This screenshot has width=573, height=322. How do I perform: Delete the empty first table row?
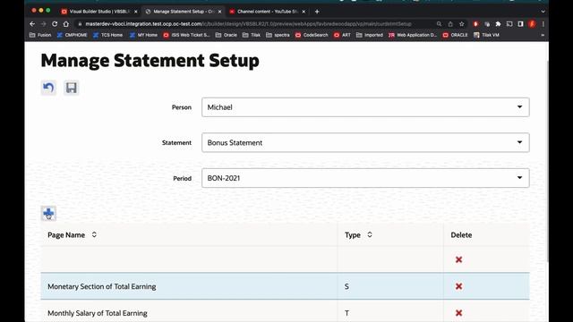point(458,259)
